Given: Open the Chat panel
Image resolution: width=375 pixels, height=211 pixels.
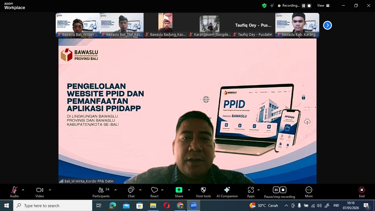Looking at the screenshot, I should click(131, 192).
